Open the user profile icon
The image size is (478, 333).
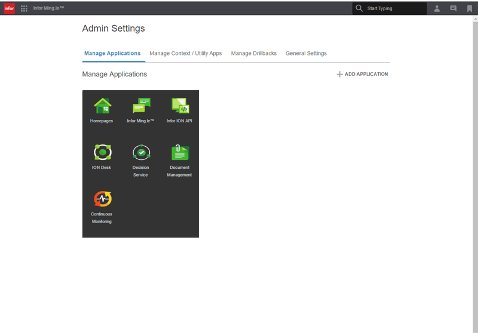point(437,8)
